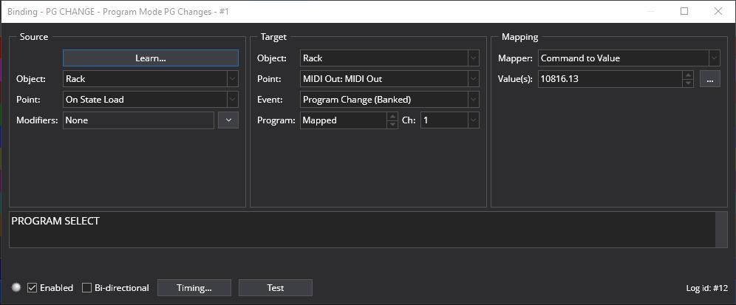736x305 pixels.
Task: Click the Learn... button in Source
Action: pyautogui.click(x=151, y=58)
